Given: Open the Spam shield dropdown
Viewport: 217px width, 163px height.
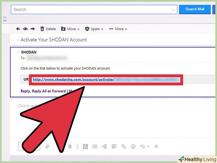Looking at the screenshot, I should pos(94,29).
